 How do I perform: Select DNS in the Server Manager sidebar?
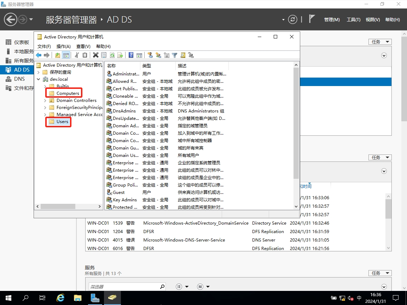click(x=19, y=79)
